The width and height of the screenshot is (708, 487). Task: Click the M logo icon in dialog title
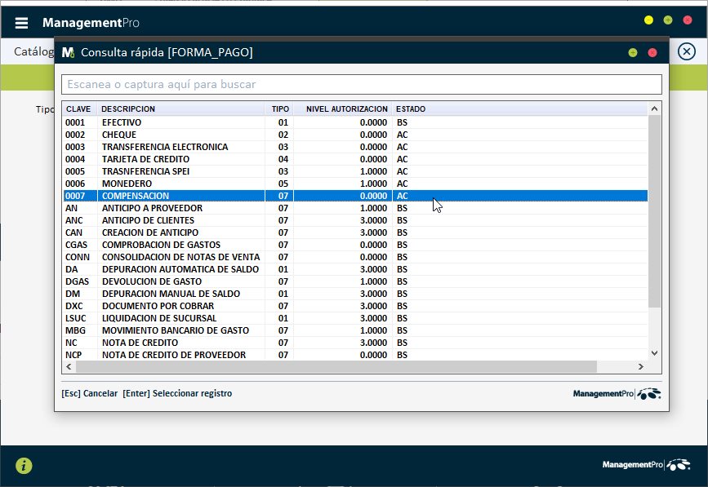(68, 52)
